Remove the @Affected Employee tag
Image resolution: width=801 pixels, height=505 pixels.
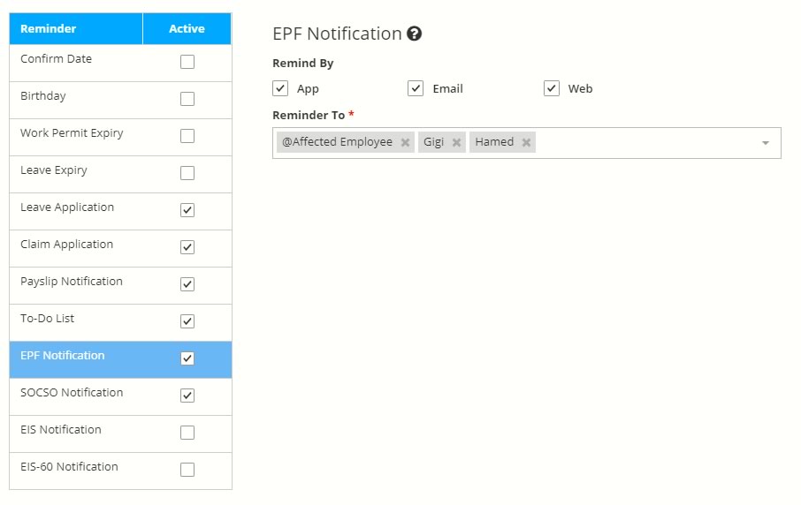pyautogui.click(x=405, y=143)
